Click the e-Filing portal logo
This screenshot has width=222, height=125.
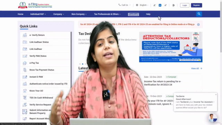point(35,5)
